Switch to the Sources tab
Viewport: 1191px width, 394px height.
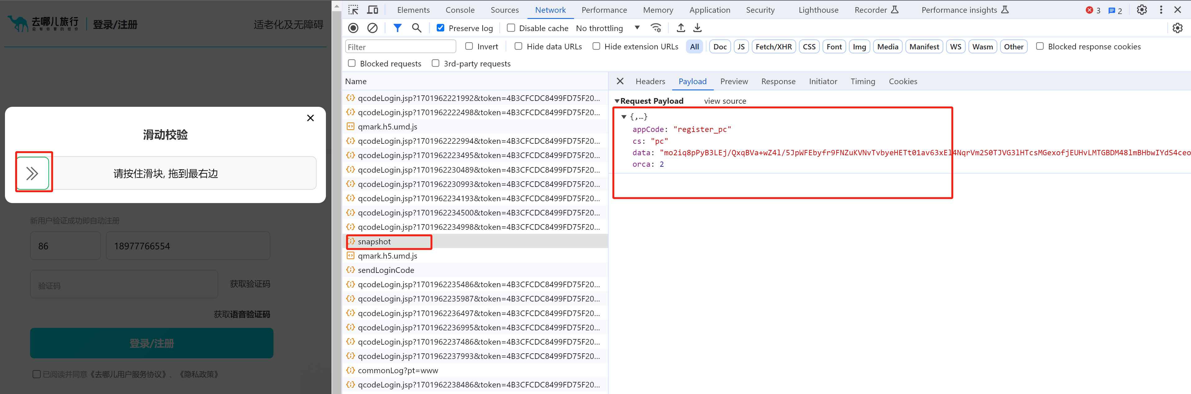504,10
